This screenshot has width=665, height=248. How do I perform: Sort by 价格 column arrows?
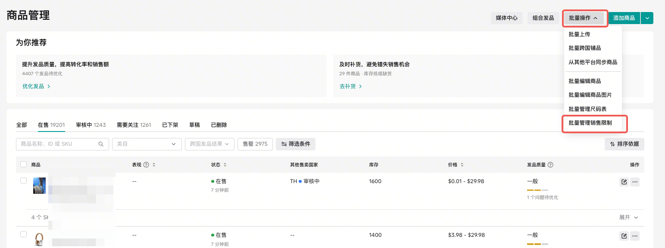tap(462, 165)
